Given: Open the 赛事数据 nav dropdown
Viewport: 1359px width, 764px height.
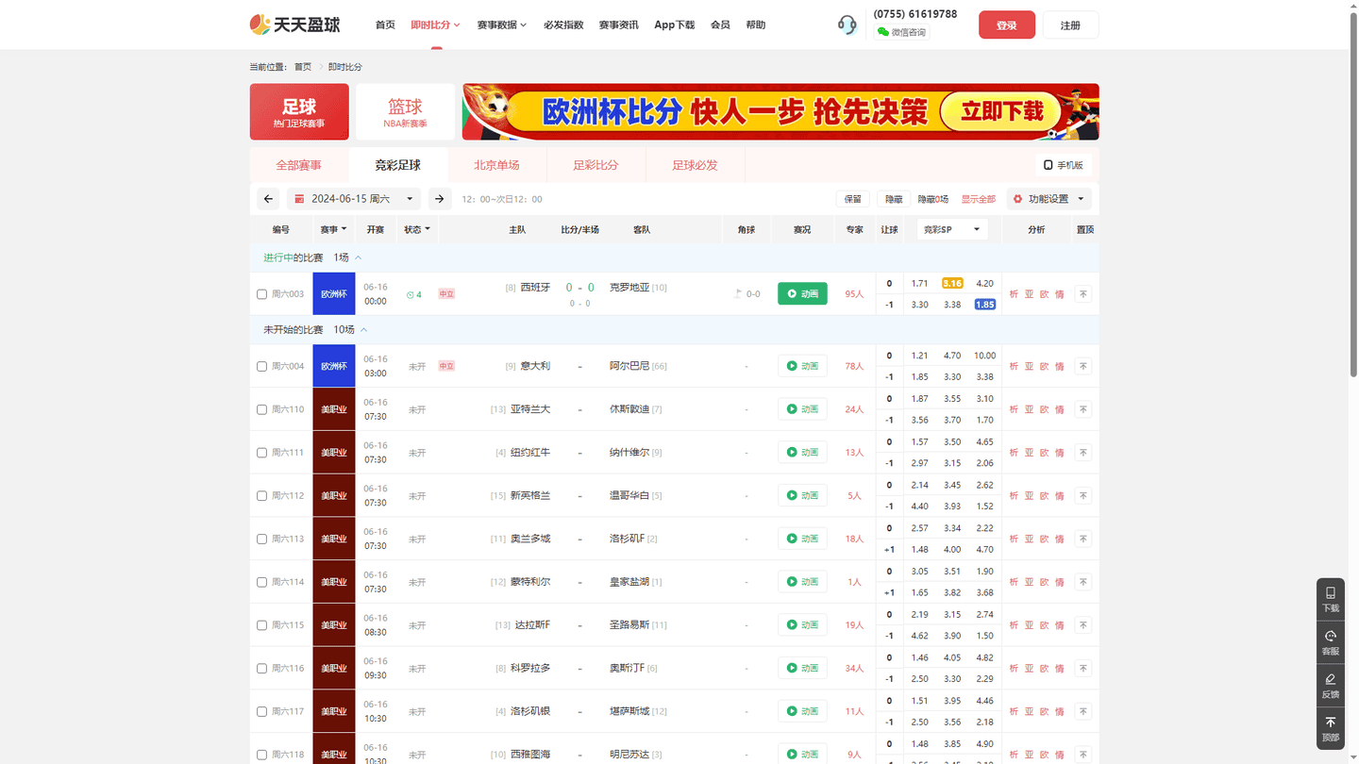Looking at the screenshot, I should 502,25.
